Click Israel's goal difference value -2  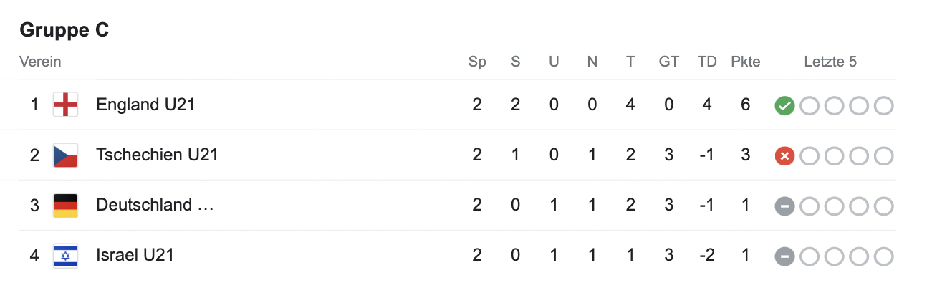click(707, 256)
